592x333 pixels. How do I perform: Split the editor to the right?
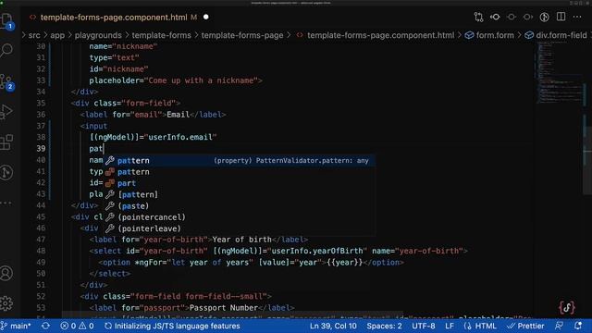click(x=561, y=17)
